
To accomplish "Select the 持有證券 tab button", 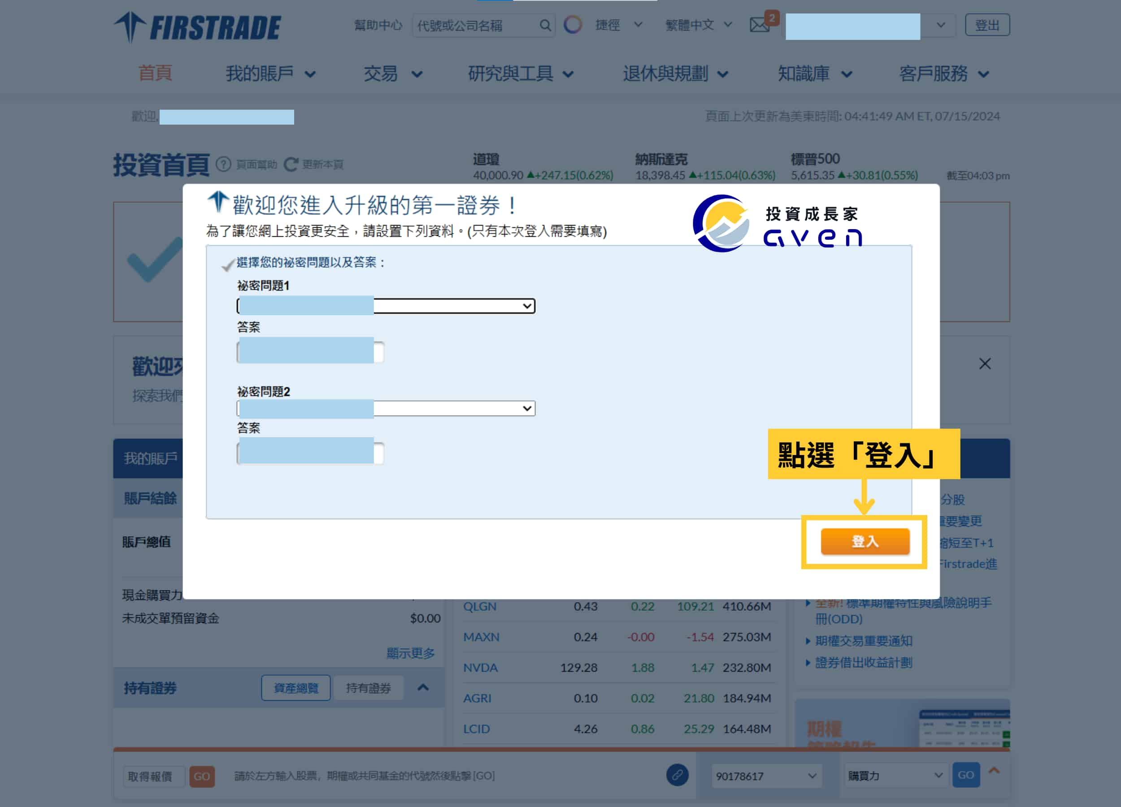I will (x=368, y=687).
